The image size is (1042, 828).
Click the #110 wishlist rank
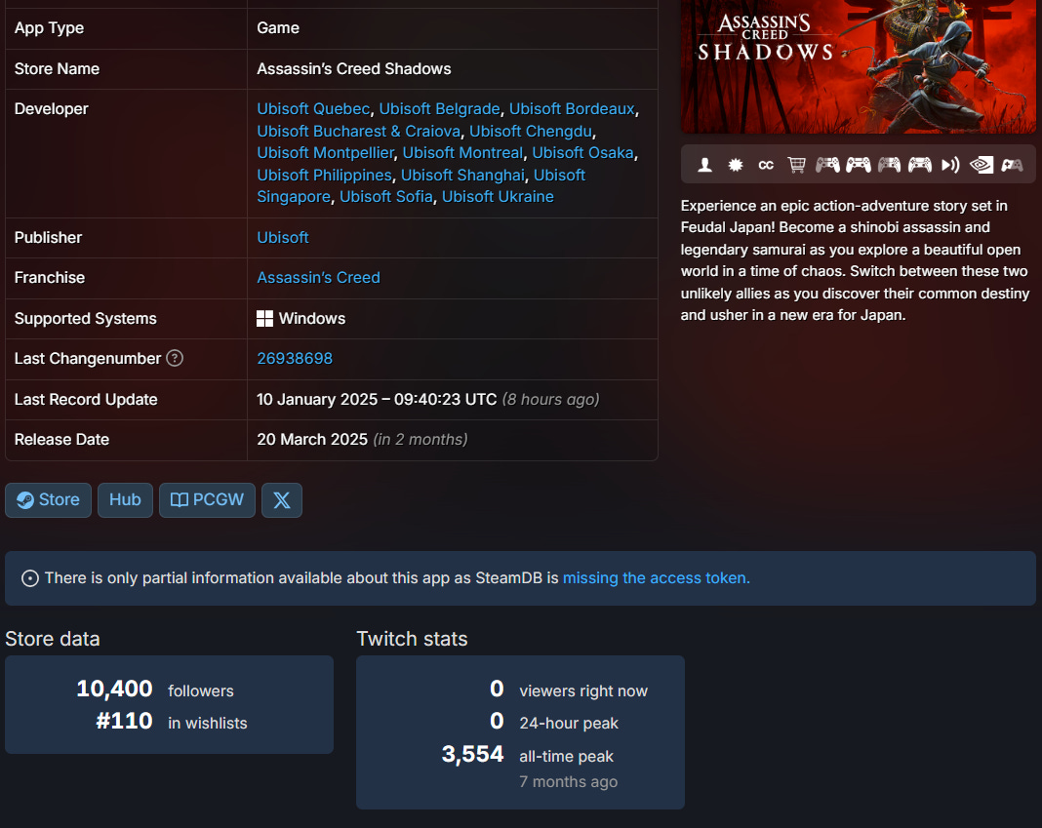[x=124, y=721]
